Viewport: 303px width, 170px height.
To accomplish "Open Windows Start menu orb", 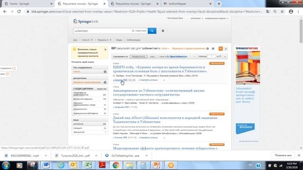I will tap(6, 165).
